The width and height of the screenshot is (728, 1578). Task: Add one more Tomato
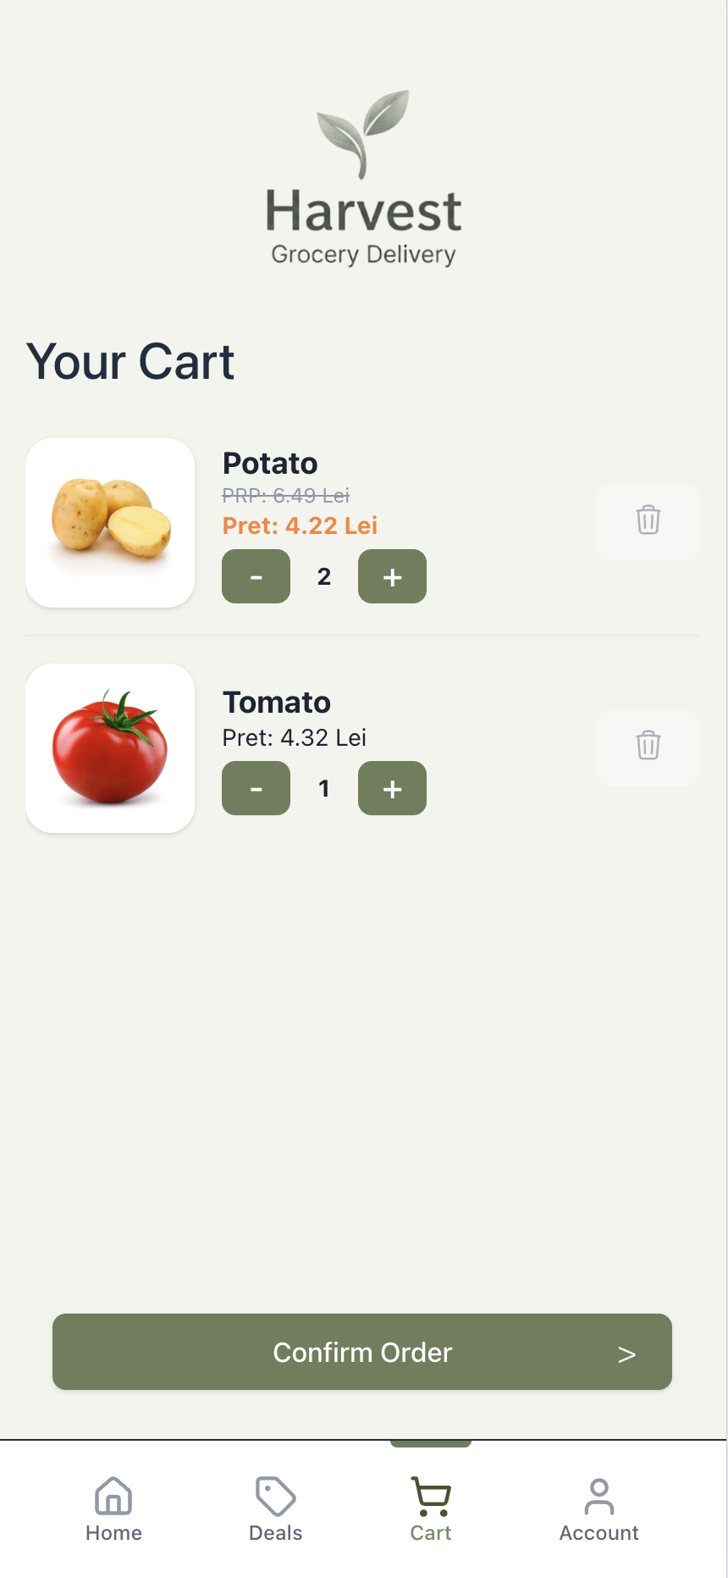pos(392,789)
